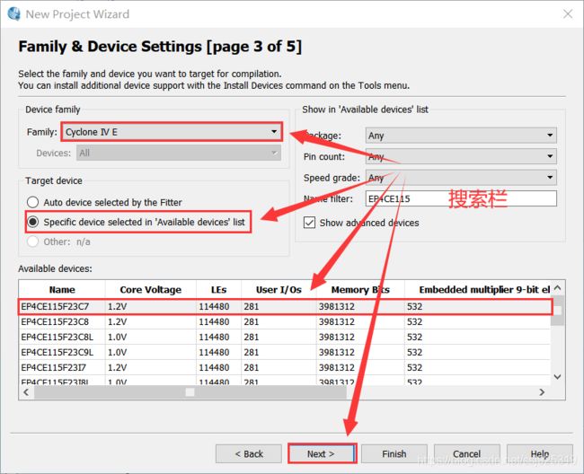Select device EP4CE115F23C7
The height and width of the screenshot is (474, 584).
point(285,307)
